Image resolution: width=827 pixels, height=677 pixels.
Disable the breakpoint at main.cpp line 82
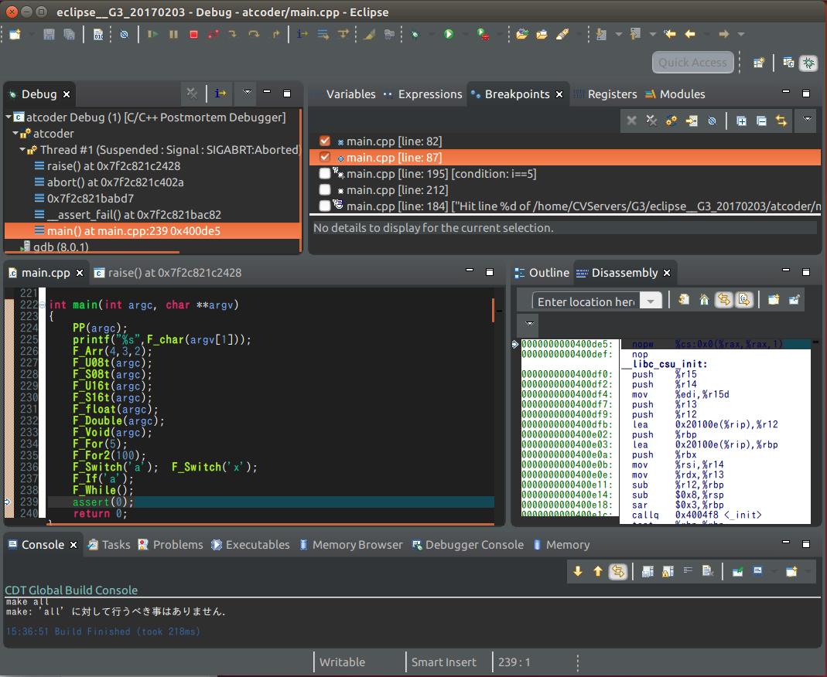[x=323, y=141]
